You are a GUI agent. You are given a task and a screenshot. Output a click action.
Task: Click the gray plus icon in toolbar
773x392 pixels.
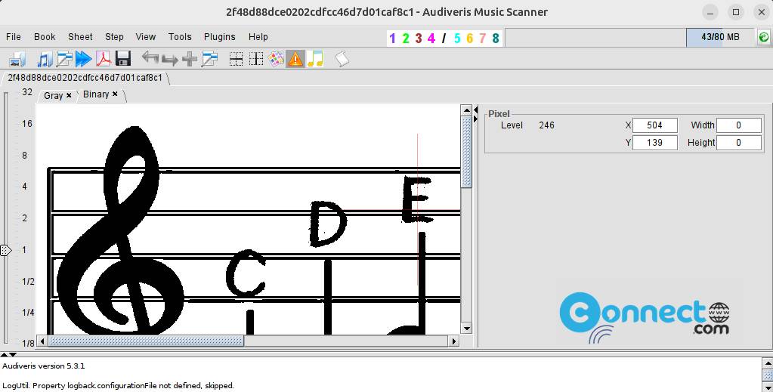(x=190, y=59)
